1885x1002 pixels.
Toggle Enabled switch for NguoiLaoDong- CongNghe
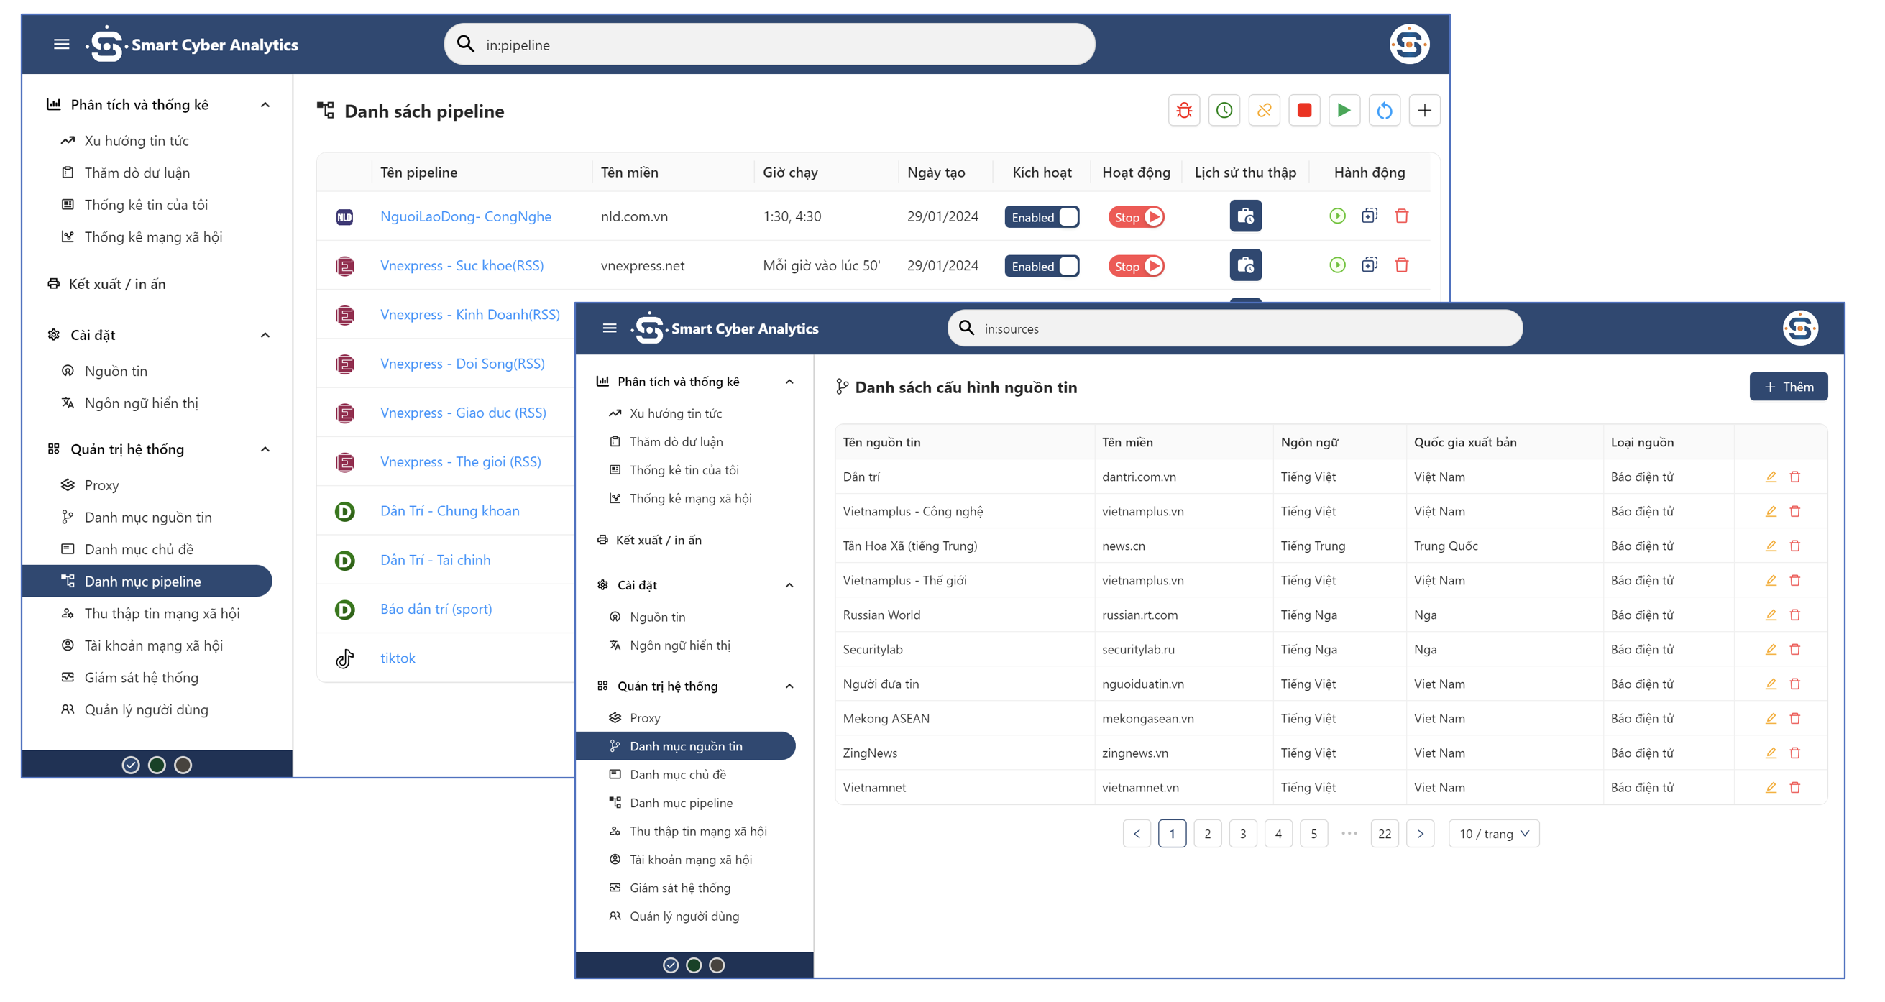click(x=1041, y=217)
